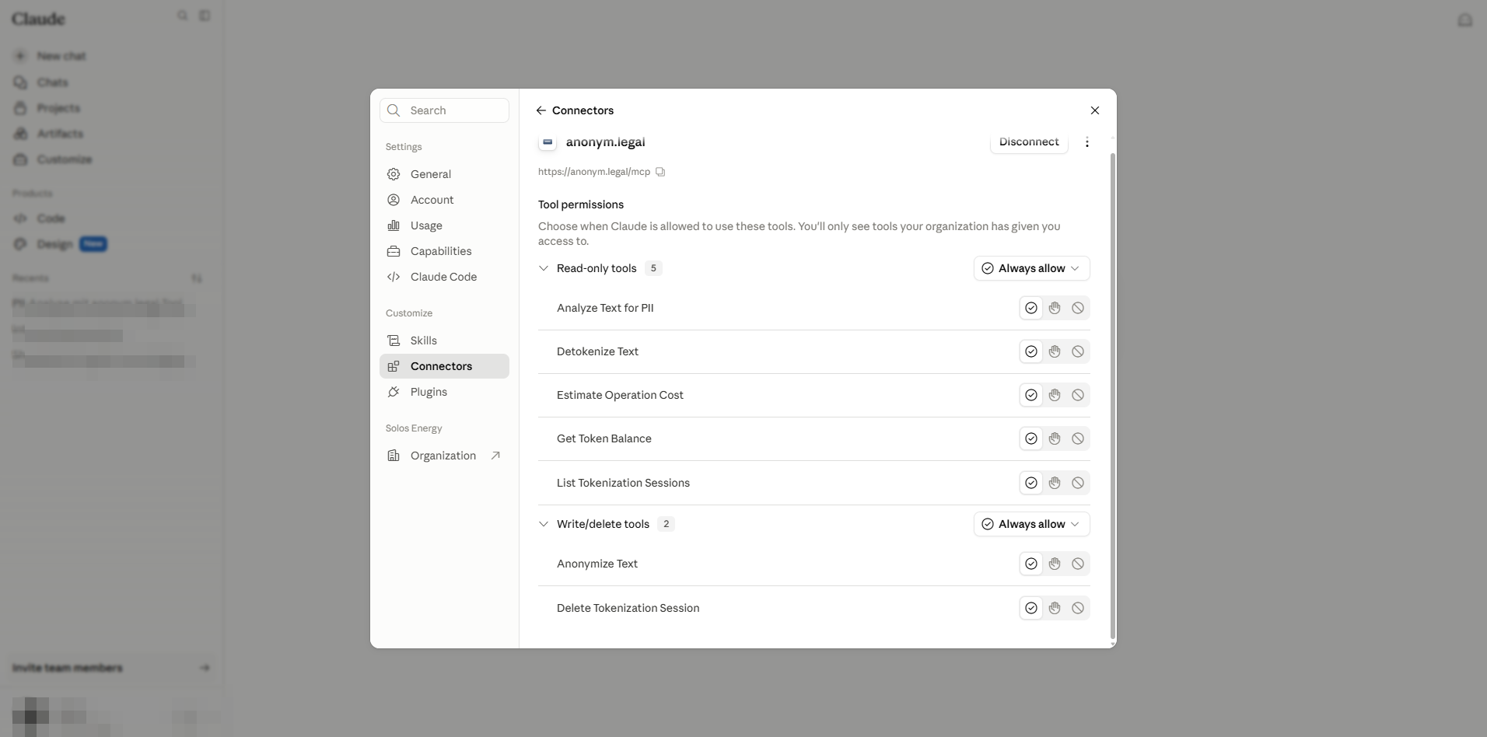Image resolution: width=1487 pixels, height=737 pixels.
Task: Set Get Token Balance to always allow
Action: click(1031, 438)
